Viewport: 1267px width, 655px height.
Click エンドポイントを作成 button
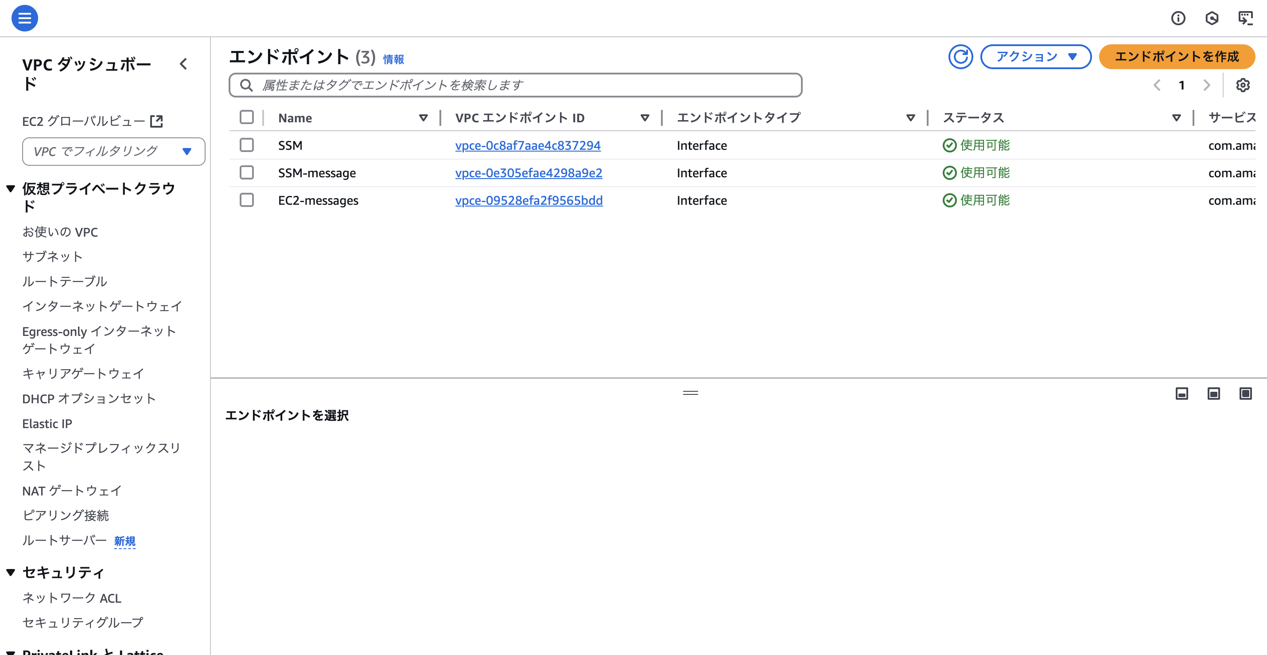pyautogui.click(x=1178, y=57)
